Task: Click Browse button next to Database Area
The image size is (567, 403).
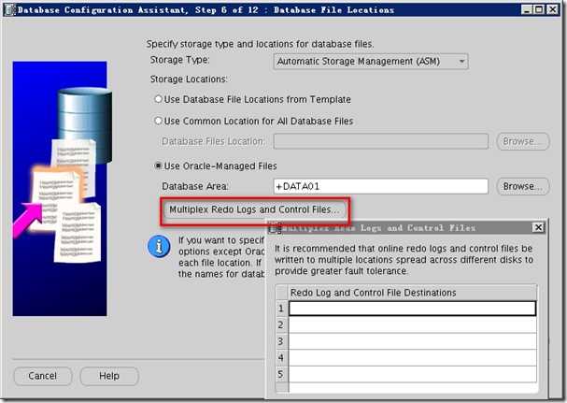Action: click(523, 186)
